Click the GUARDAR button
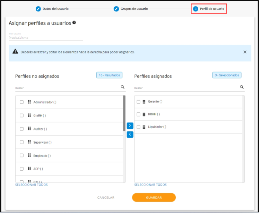This screenshot has width=259, height=213. [x=154, y=197]
